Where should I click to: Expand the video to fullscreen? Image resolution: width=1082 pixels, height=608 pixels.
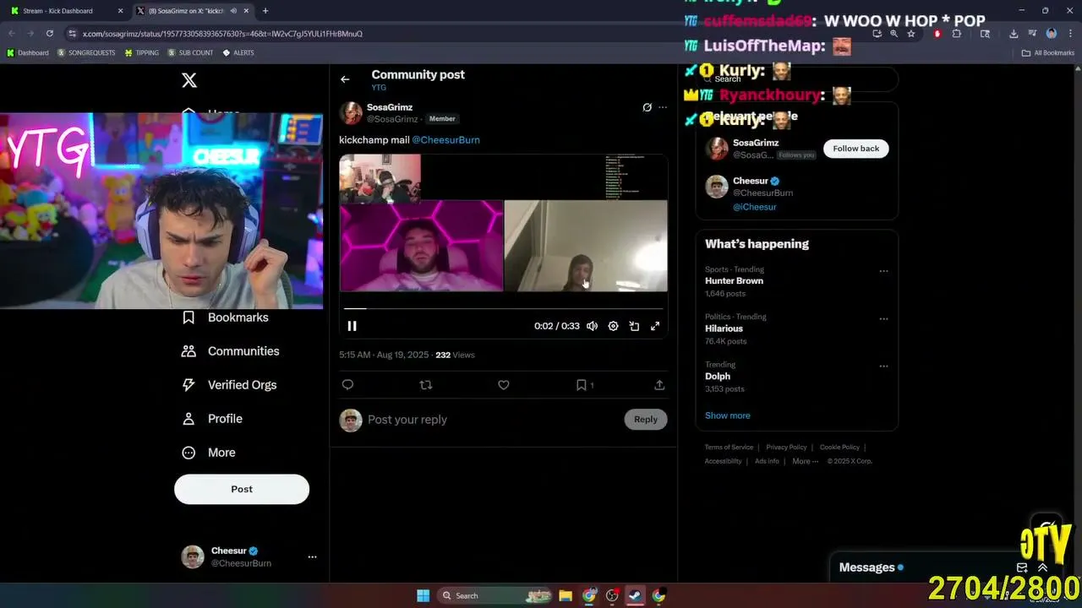(655, 326)
